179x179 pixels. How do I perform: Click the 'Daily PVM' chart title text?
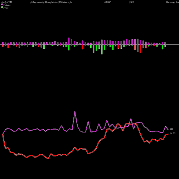coord(7,2)
